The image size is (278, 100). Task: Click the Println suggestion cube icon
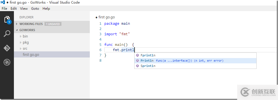(137, 61)
